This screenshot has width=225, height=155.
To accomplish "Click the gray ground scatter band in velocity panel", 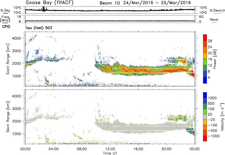I will [143, 127].
